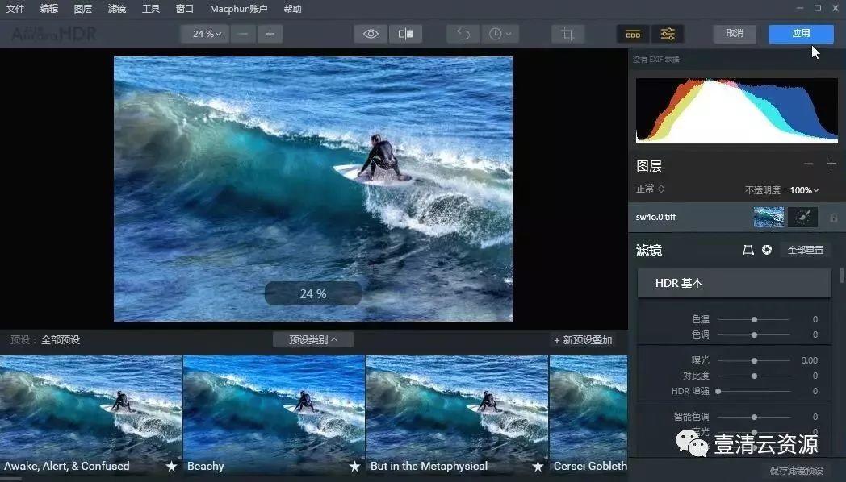
Task: Select the crop tool
Action: [567, 34]
